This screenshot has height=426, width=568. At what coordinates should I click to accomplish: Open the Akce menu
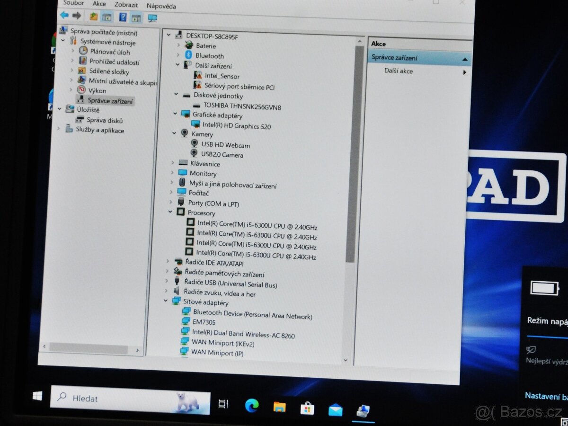click(x=99, y=4)
